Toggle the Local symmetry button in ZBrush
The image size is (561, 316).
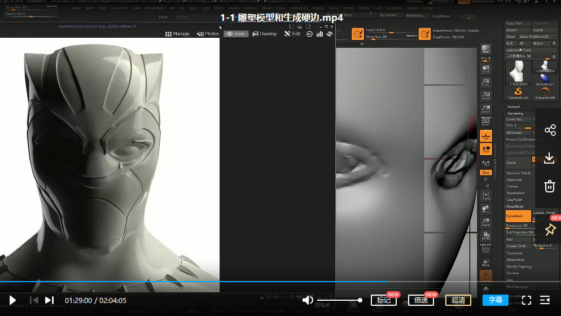(485, 150)
